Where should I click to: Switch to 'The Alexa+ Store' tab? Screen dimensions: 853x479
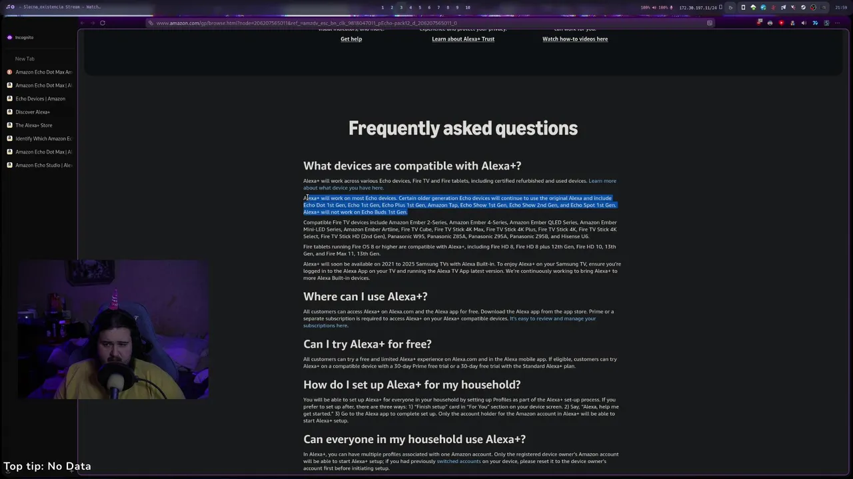[x=39, y=125]
